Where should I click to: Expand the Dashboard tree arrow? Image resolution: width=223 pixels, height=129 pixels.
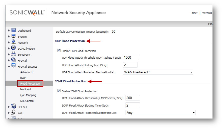pyautogui.click(x=9, y=30)
